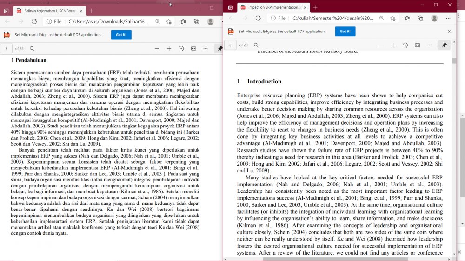Click tab actions icon in left window
This screenshot has width=465, height=261.
(6, 11)
